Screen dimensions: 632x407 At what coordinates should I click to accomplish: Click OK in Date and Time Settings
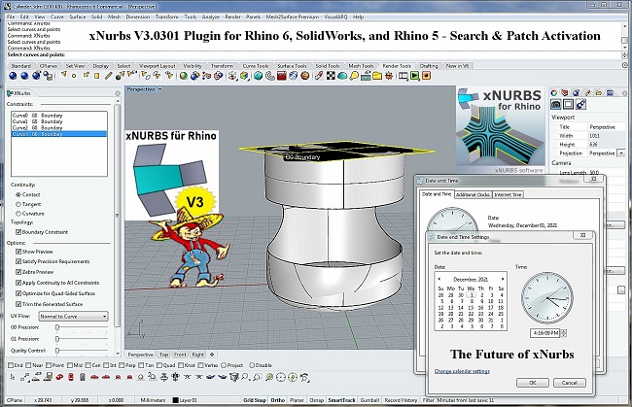(533, 383)
